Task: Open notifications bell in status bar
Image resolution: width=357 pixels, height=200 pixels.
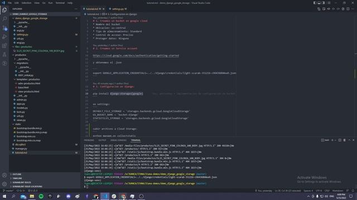Action: tap(353, 191)
